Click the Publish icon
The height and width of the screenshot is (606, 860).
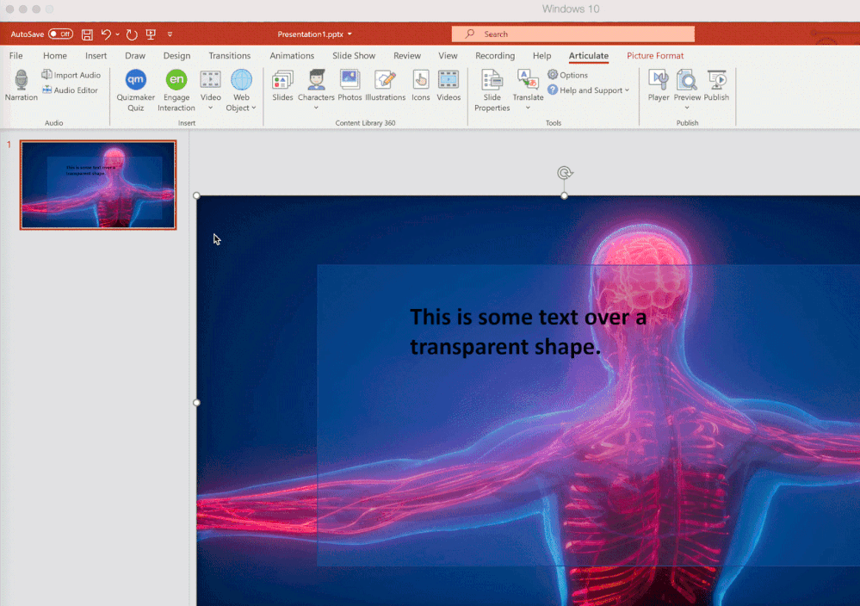pyautogui.click(x=716, y=80)
